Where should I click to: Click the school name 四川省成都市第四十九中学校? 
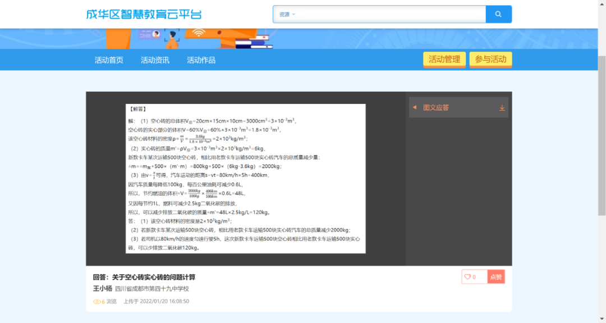pyautogui.click(x=152, y=289)
